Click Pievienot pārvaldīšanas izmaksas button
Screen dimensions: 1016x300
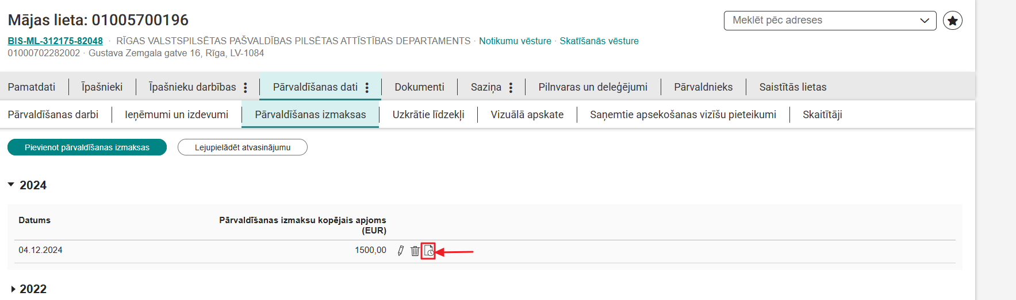[x=87, y=147]
